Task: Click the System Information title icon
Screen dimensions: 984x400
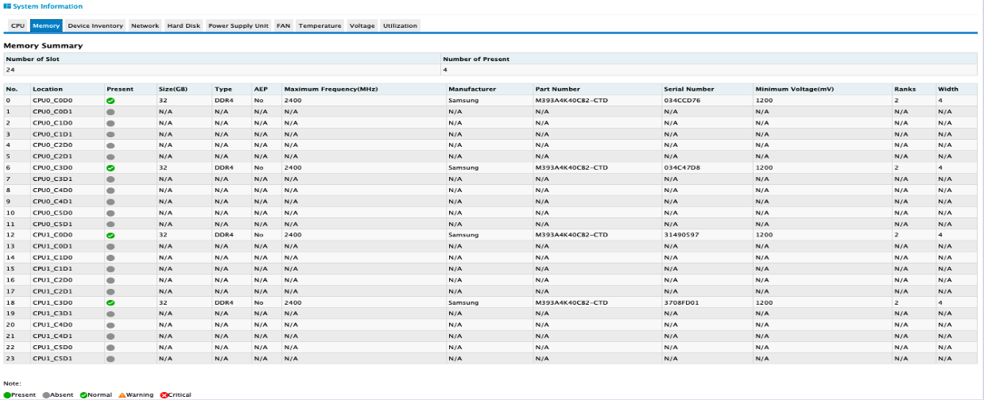Action: (x=7, y=6)
